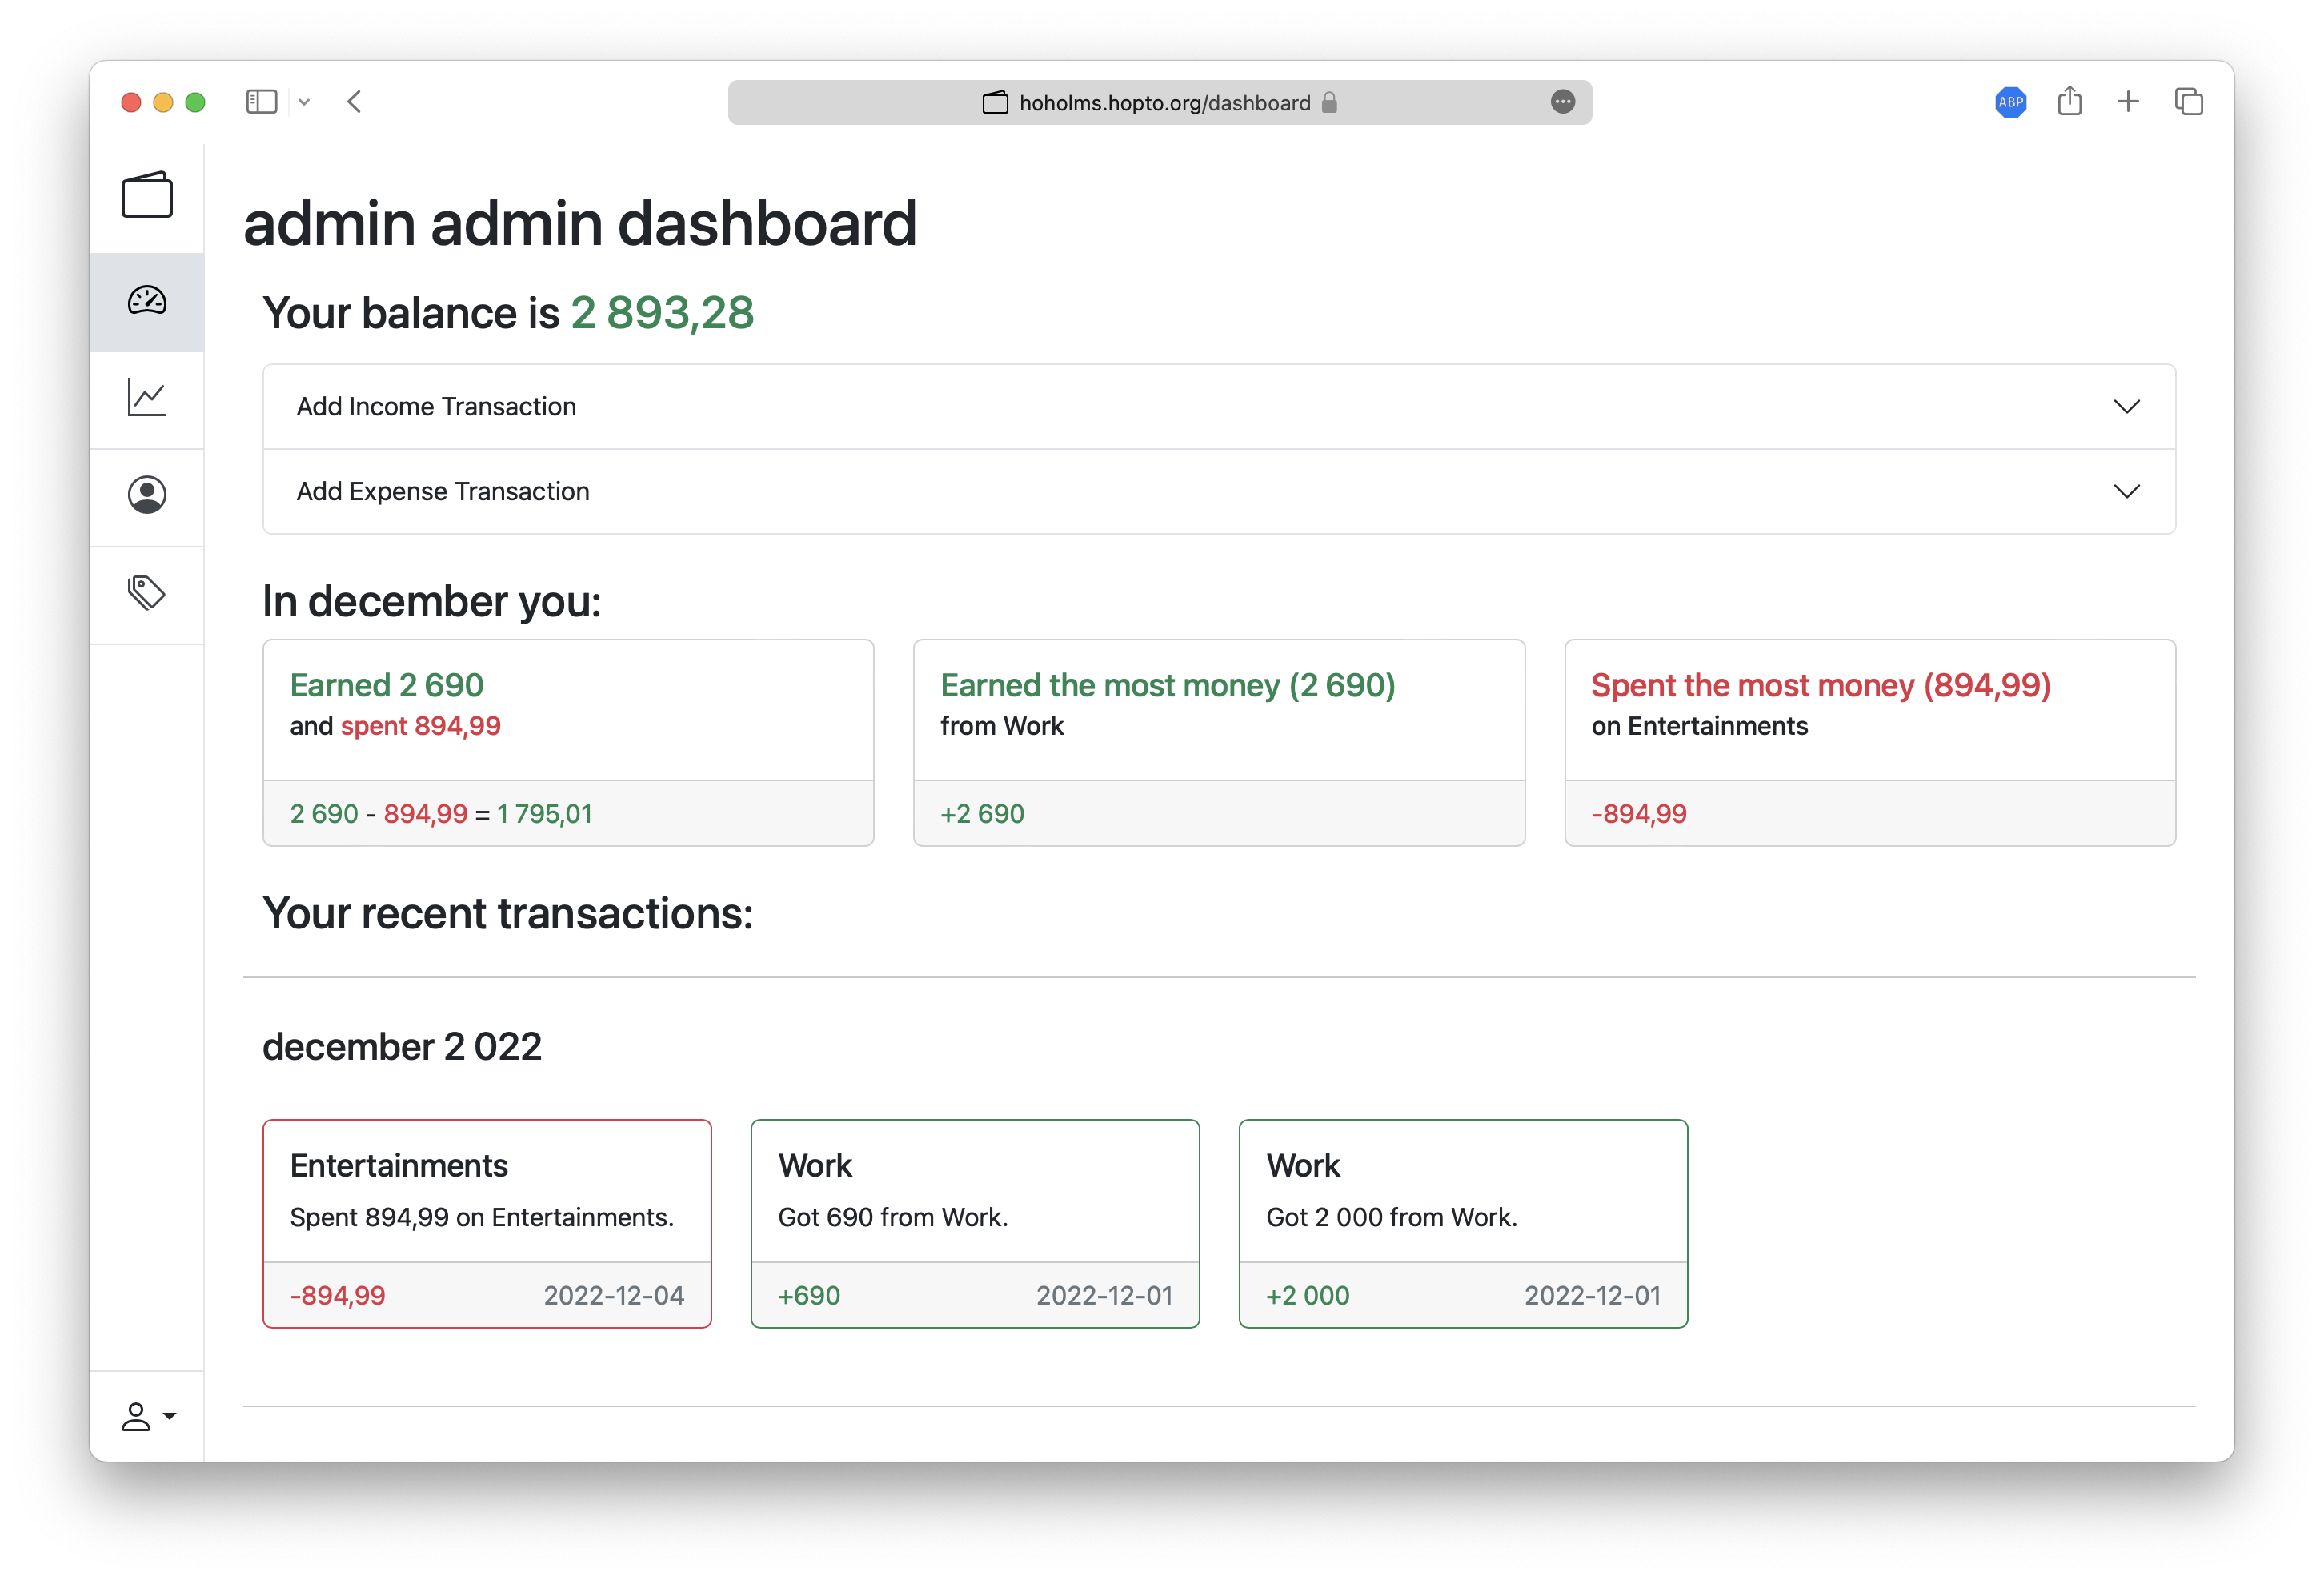Viewport: 2324px width, 1580px height.
Task: Open the statistics chart sidebar icon
Action: pyautogui.click(x=147, y=398)
